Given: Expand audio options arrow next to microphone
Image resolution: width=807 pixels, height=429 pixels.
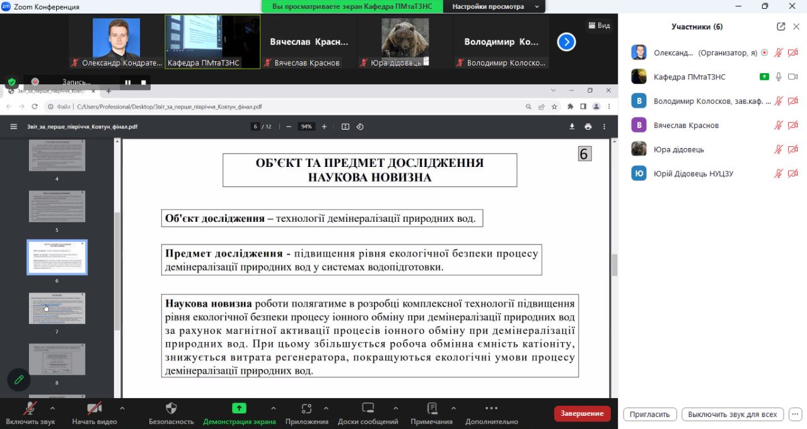Looking at the screenshot, I should (57, 408).
